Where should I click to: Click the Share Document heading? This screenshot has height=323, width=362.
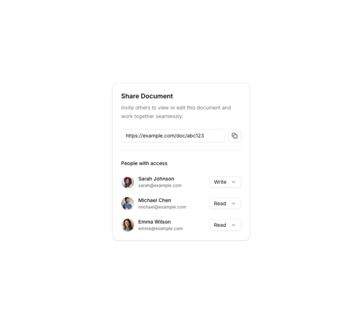click(147, 96)
